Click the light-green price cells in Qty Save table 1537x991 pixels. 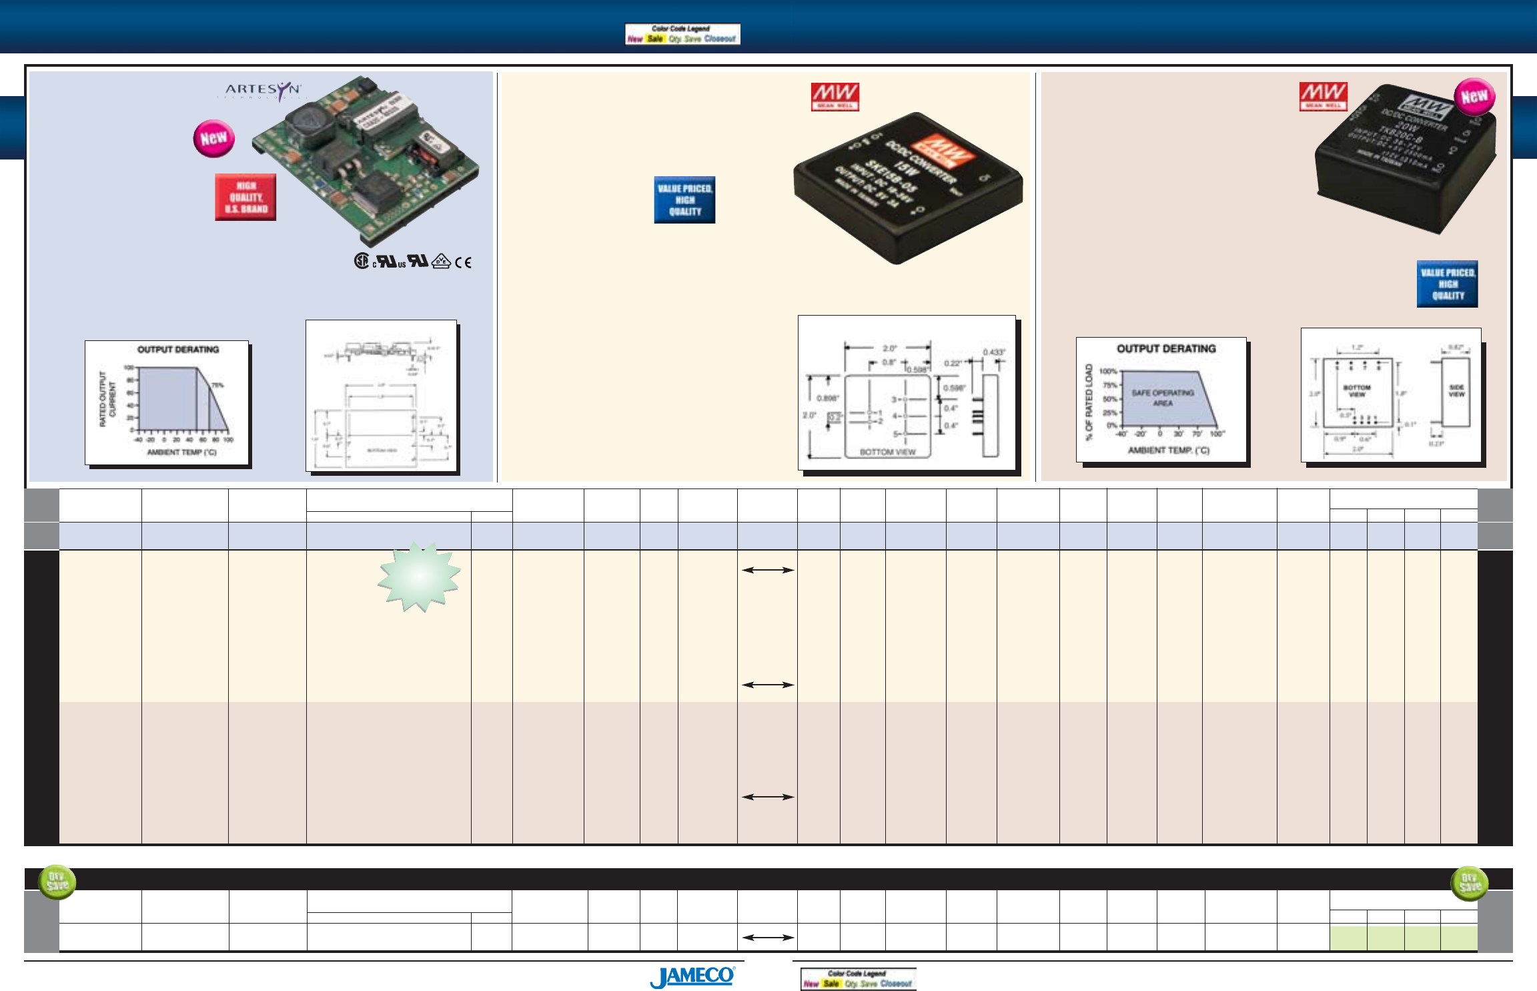[1404, 938]
